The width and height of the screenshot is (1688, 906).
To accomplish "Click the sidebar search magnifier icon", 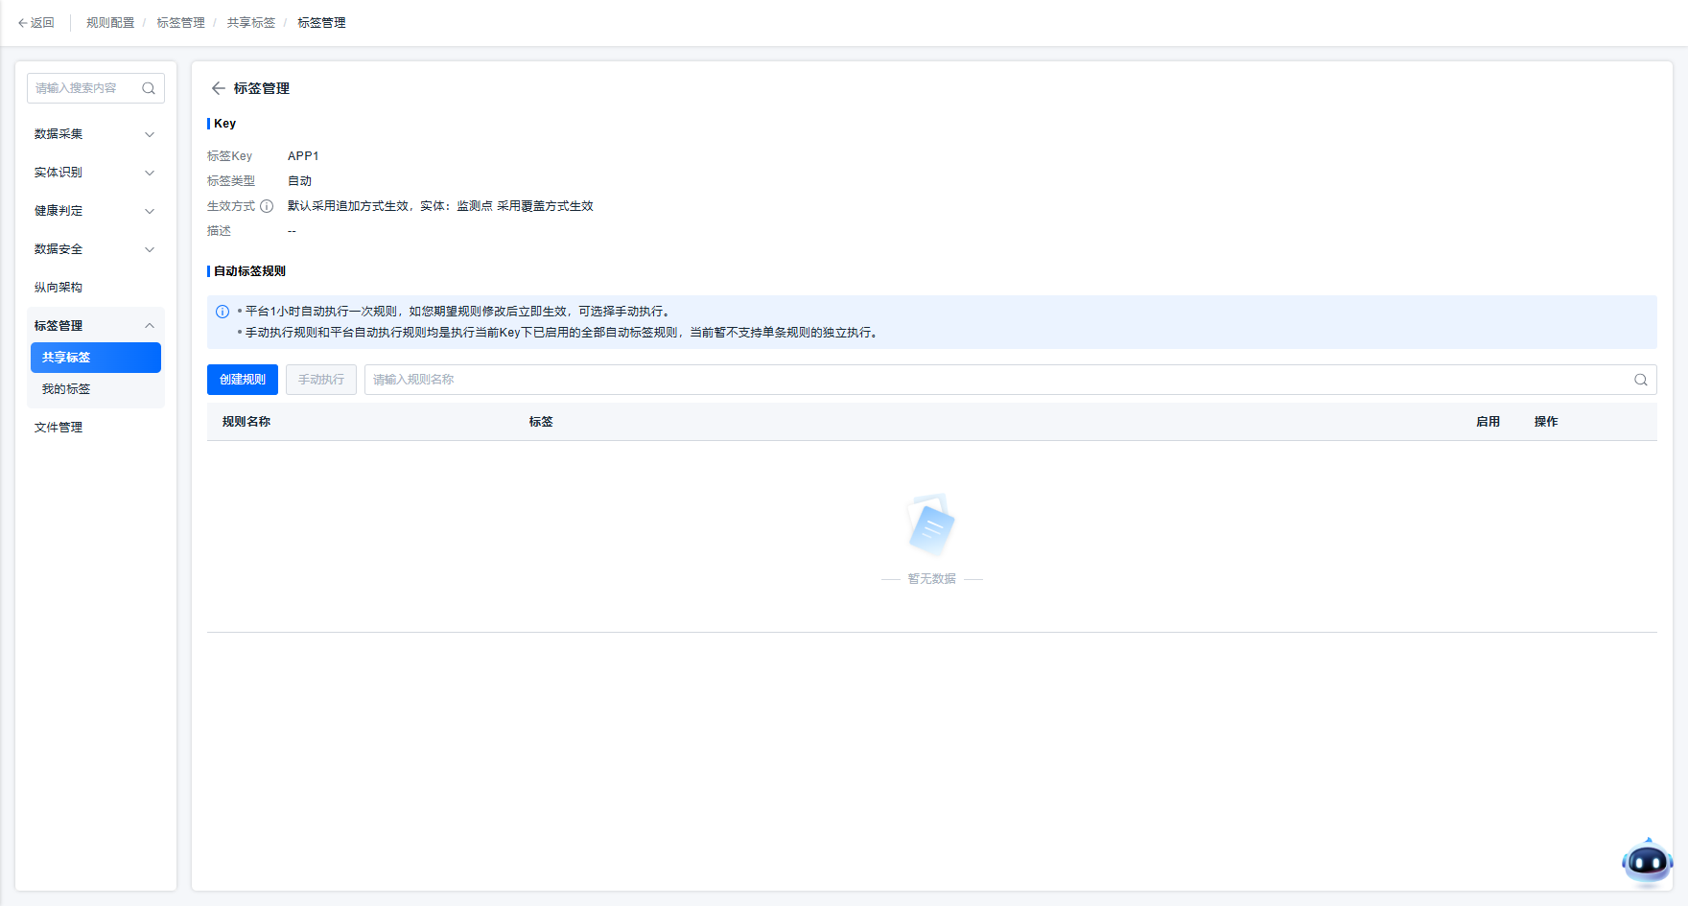I will pos(149,88).
